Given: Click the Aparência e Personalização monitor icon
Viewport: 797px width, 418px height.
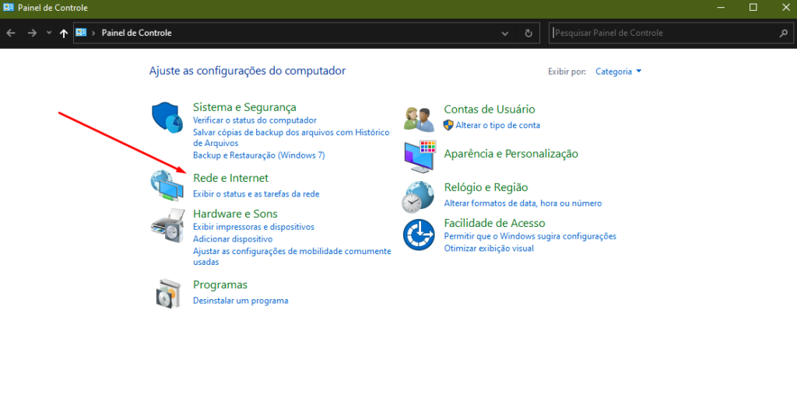Looking at the screenshot, I should [x=420, y=156].
